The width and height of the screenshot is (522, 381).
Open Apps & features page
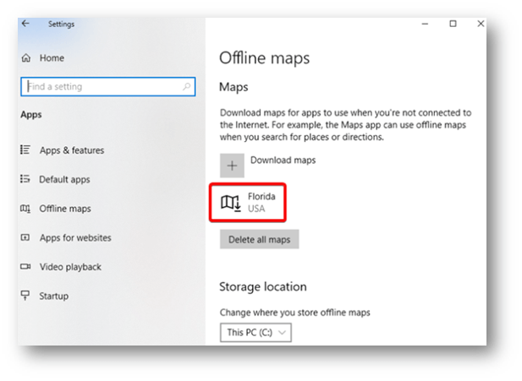click(72, 150)
